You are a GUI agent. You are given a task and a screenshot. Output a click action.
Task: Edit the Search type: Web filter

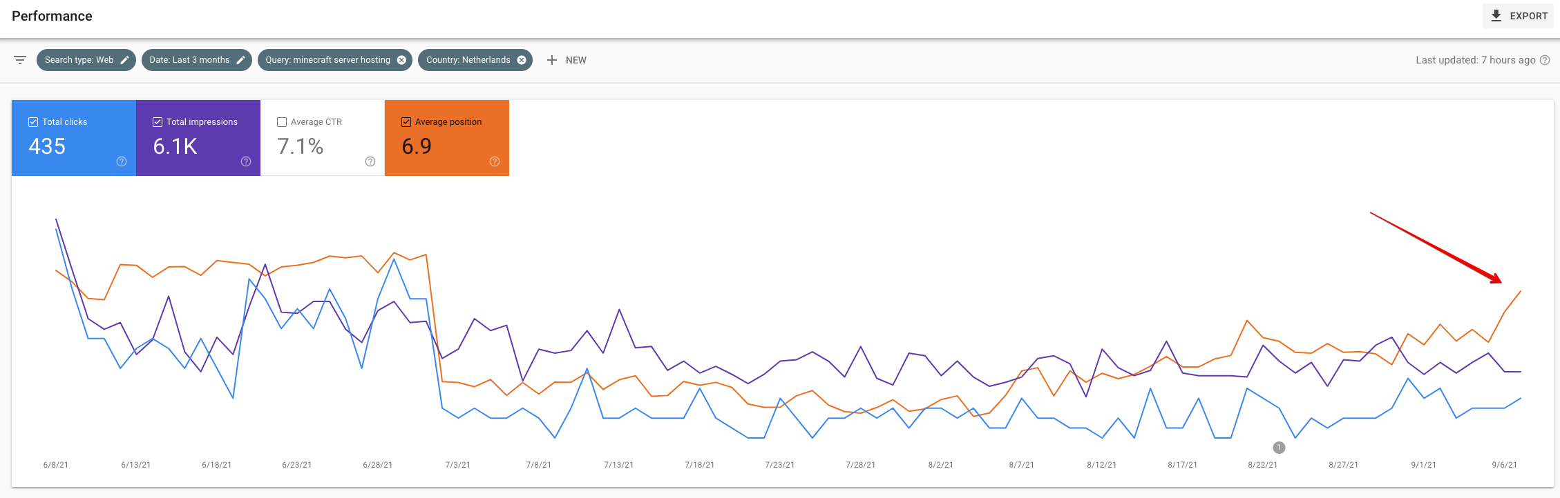click(x=124, y=60)
